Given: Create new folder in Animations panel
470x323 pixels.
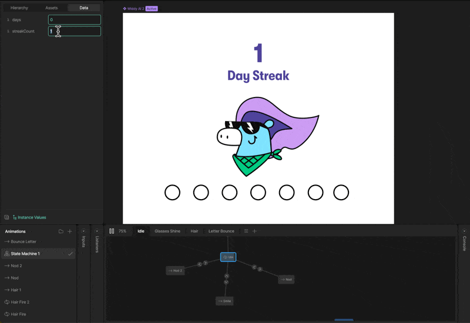Looking at the screenshot, I should click(61, 231).
